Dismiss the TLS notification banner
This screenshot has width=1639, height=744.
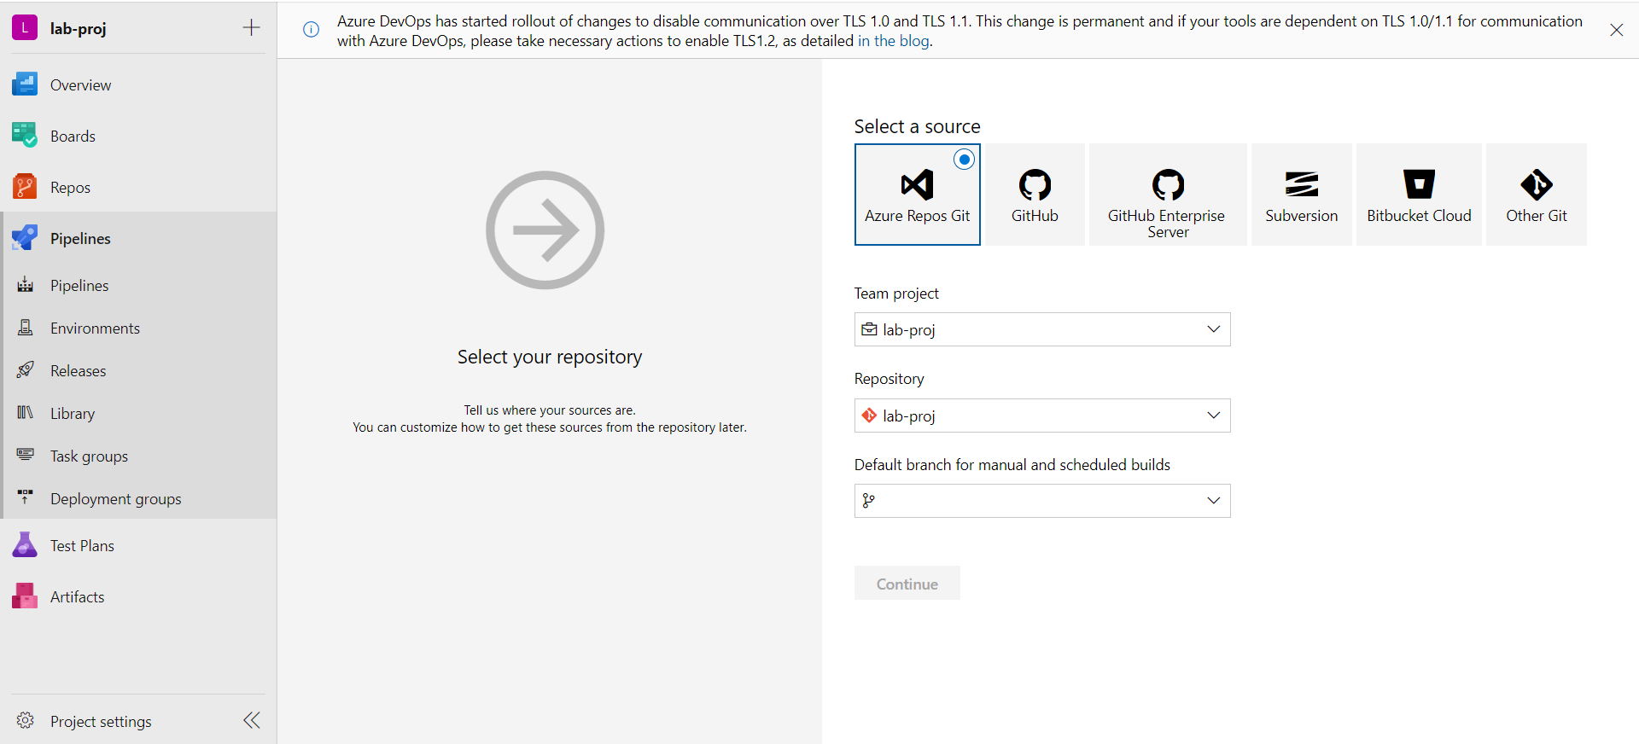pos(1617,30)
